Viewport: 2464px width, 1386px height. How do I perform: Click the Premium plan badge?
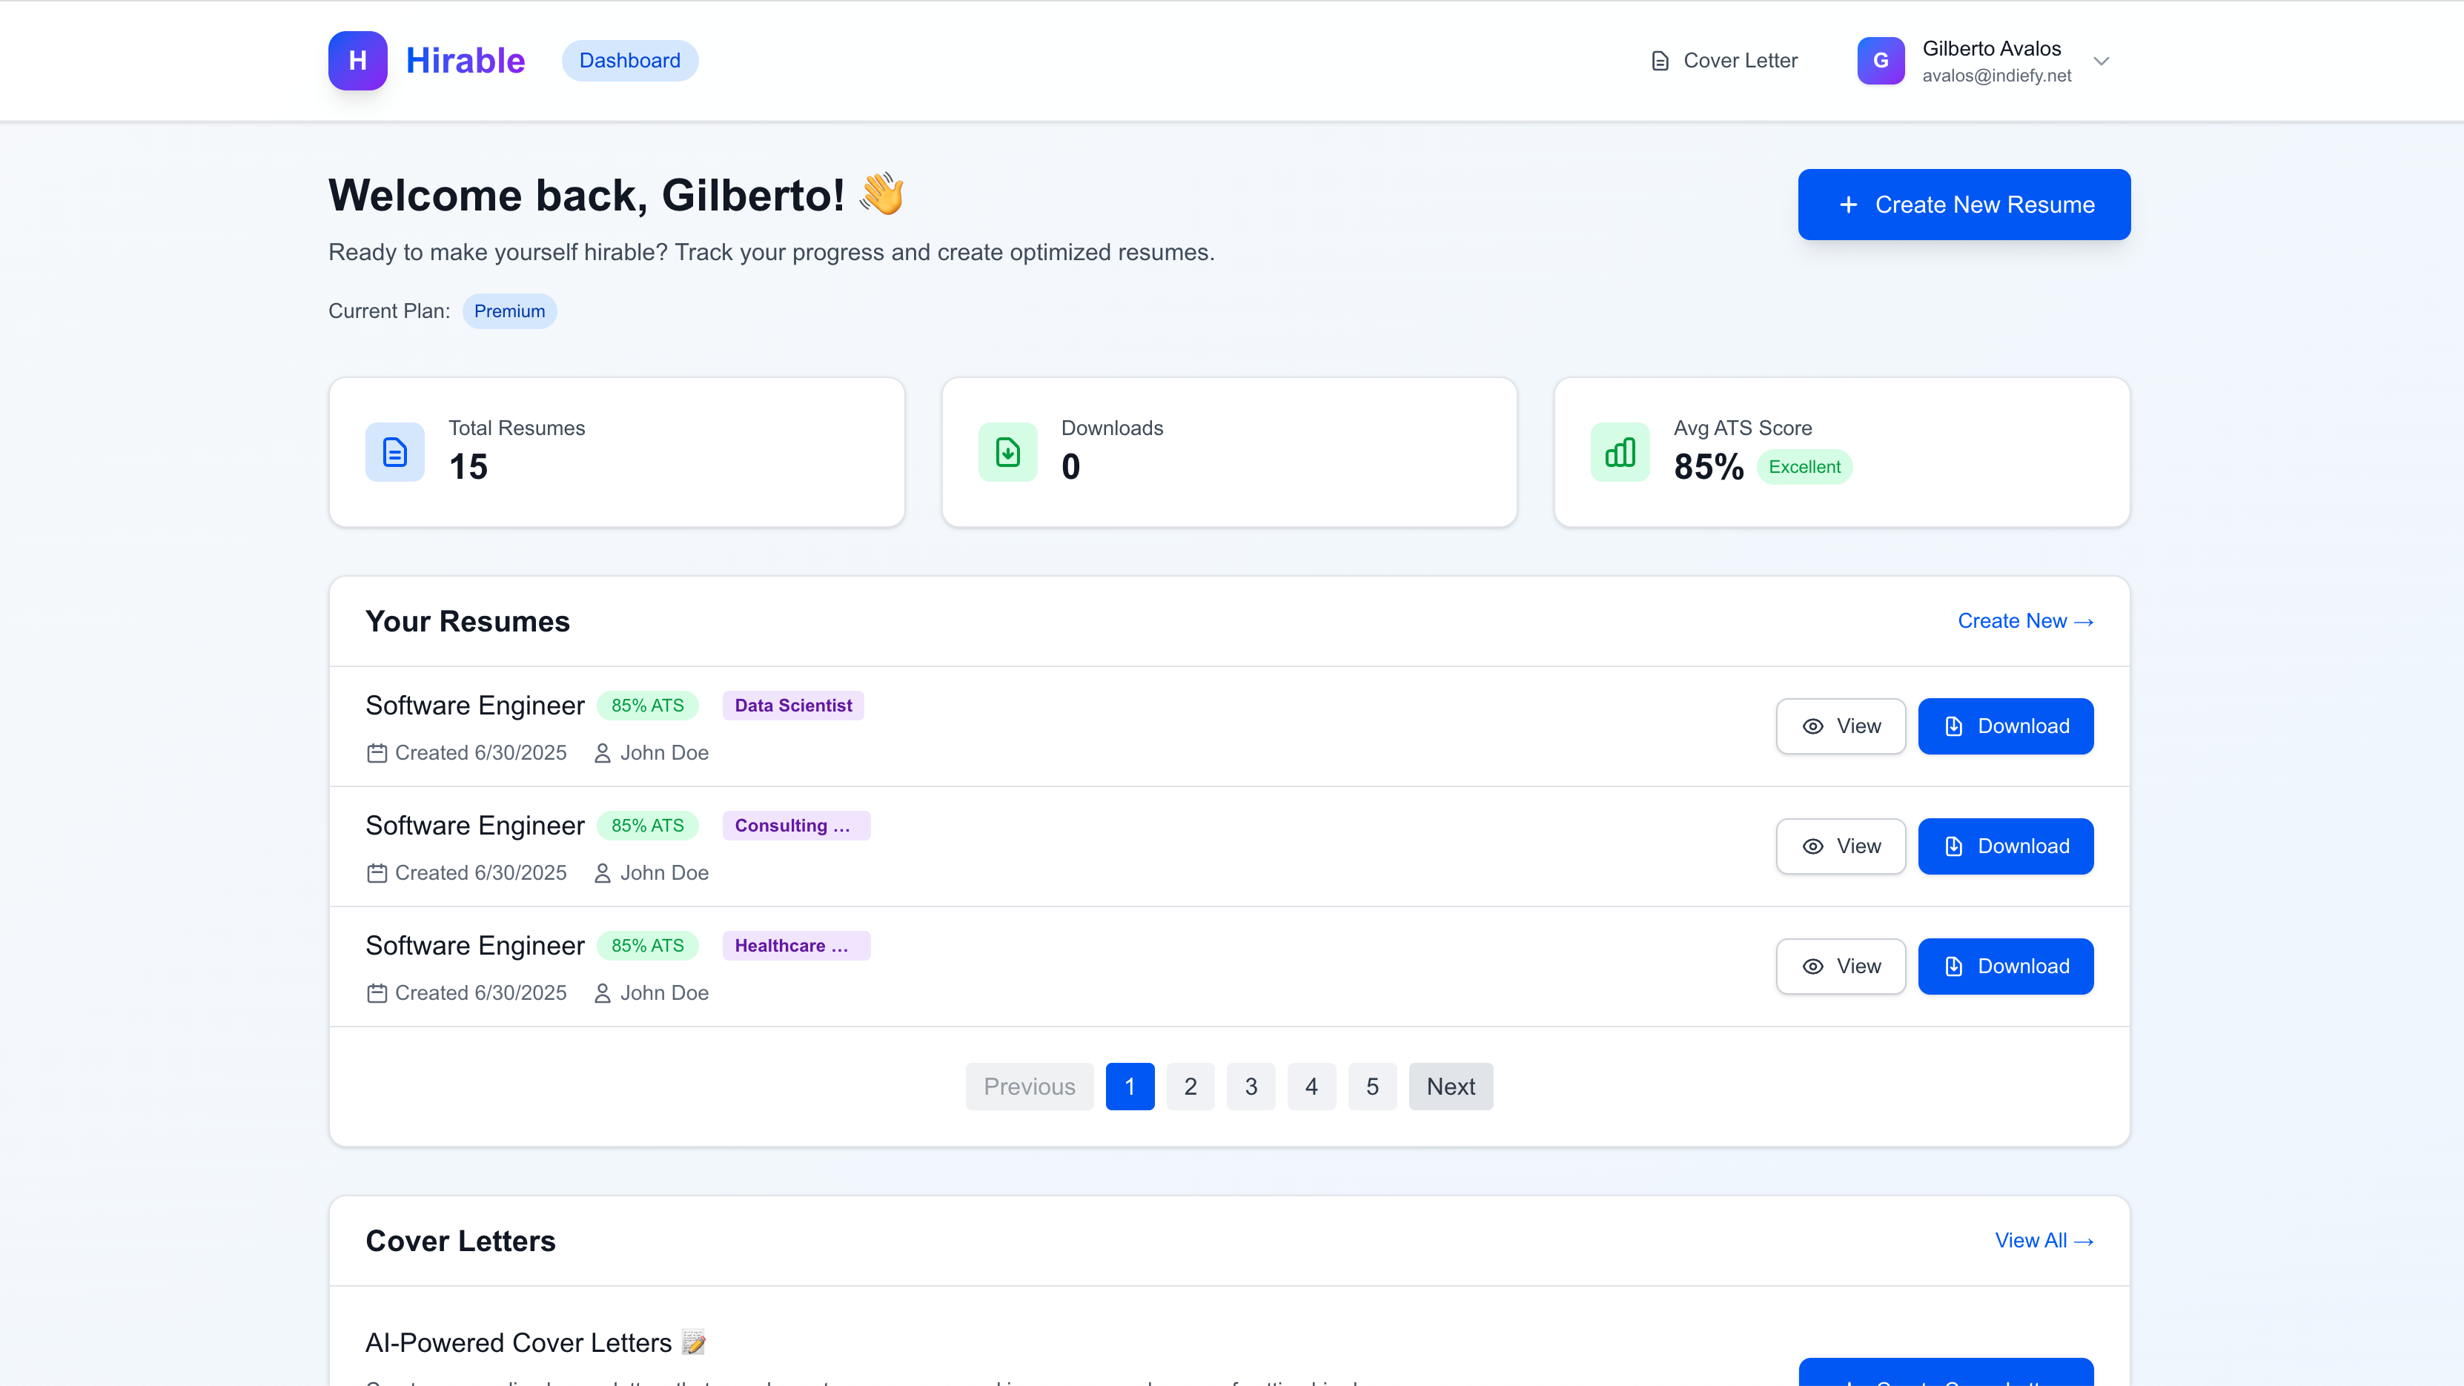pyautogui.click(x=510, y=311)
